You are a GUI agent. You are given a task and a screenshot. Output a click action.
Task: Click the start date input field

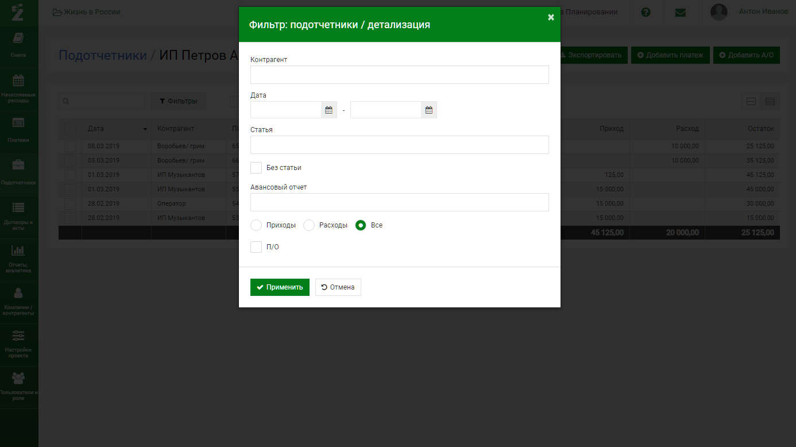pos(286,110)
